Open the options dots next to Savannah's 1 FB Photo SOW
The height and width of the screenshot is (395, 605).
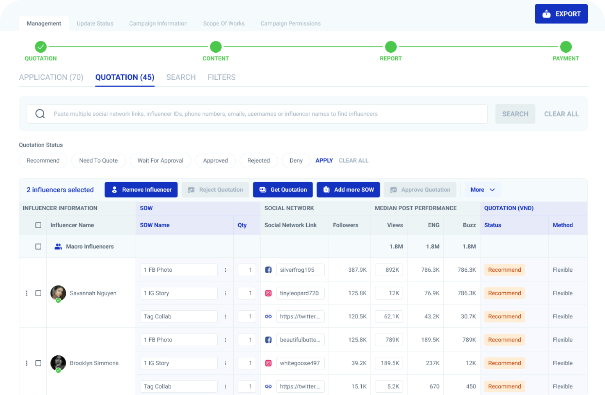coord(225,270)
